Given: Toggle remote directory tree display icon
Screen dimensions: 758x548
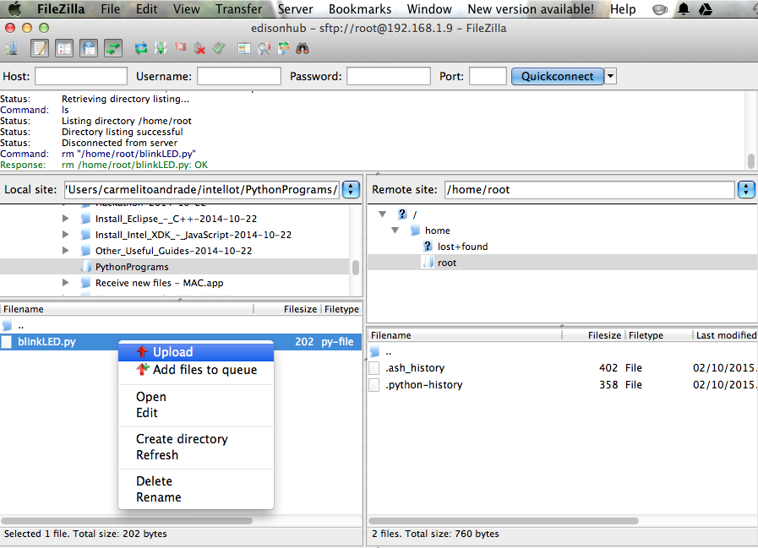Looking at the screenshot, I should click(x=89, y=48).
